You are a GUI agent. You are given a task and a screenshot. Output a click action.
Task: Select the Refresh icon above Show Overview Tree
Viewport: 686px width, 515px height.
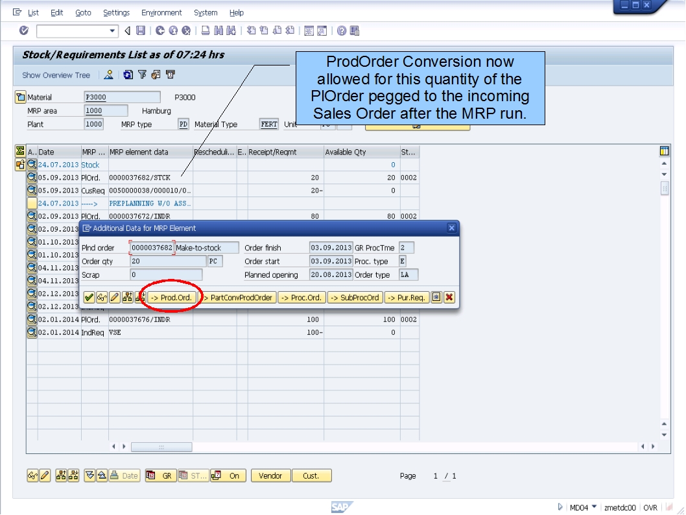tap(128, 75)
